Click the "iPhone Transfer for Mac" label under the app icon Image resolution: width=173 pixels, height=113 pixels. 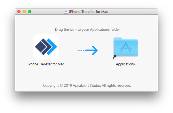[46, 64]
